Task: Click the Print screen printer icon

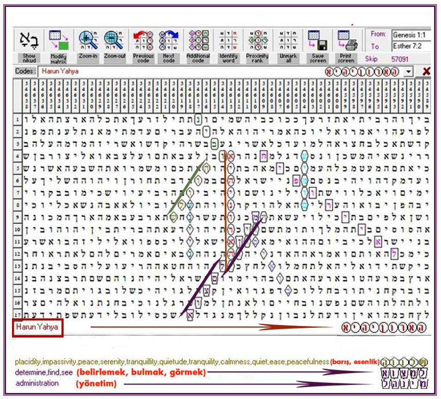Action: pos(347,40)
